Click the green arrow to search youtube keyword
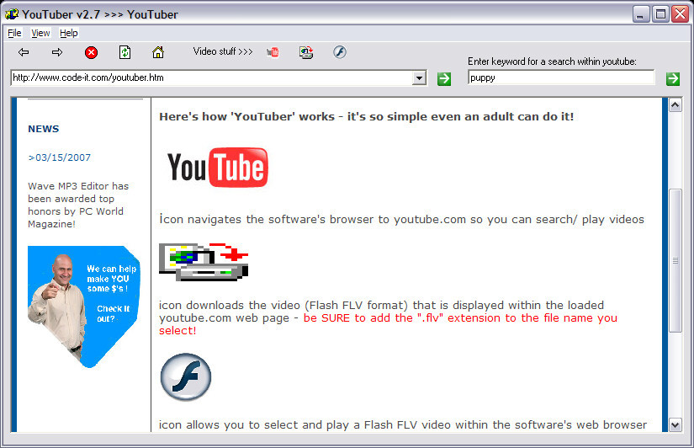 pos(673,79)
